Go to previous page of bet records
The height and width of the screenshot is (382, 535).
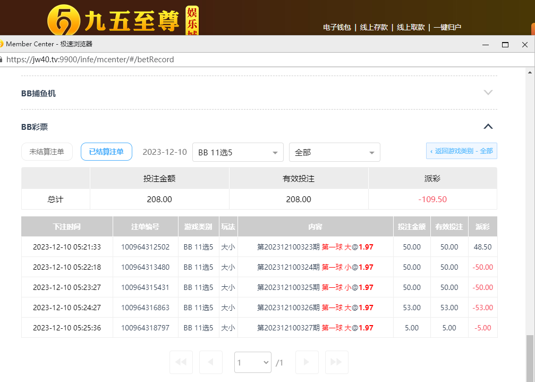click(x=211, y=362)
